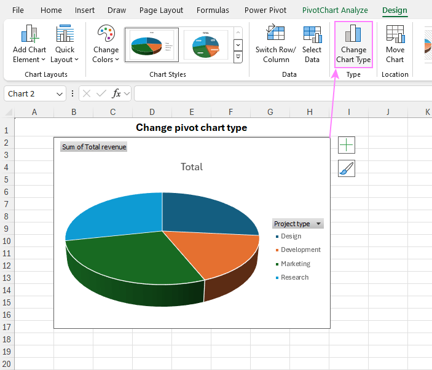The image size is (432, 370).
Task: Switch to the Insert tab
Action: coord(85,10)
